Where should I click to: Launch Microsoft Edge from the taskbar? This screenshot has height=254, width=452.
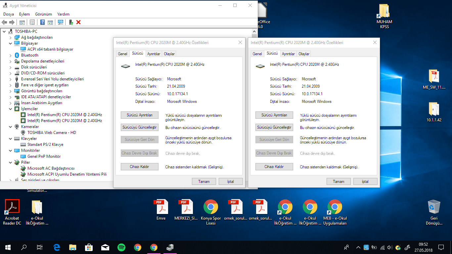[x=57, y=247]
